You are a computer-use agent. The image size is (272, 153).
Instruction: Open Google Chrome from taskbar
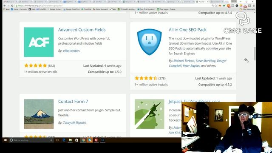[83, 140]
